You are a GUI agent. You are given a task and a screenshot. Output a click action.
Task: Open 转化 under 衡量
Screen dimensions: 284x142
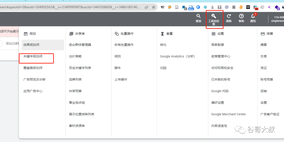[163, 45]
